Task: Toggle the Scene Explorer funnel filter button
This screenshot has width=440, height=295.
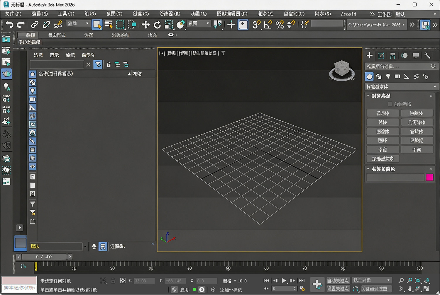Action: tap(98, 64)
